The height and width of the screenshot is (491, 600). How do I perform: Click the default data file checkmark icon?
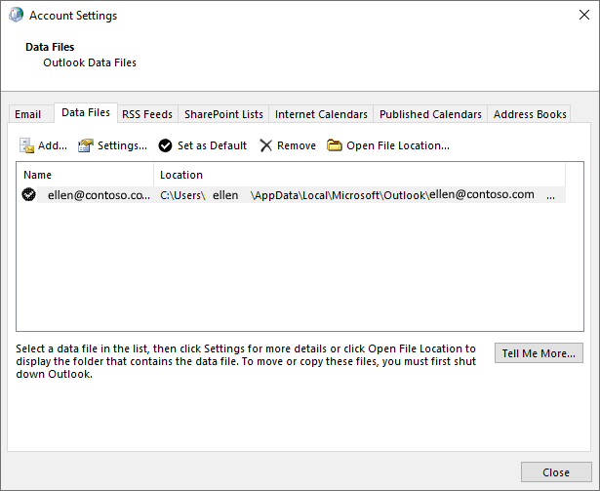[28, 194]
